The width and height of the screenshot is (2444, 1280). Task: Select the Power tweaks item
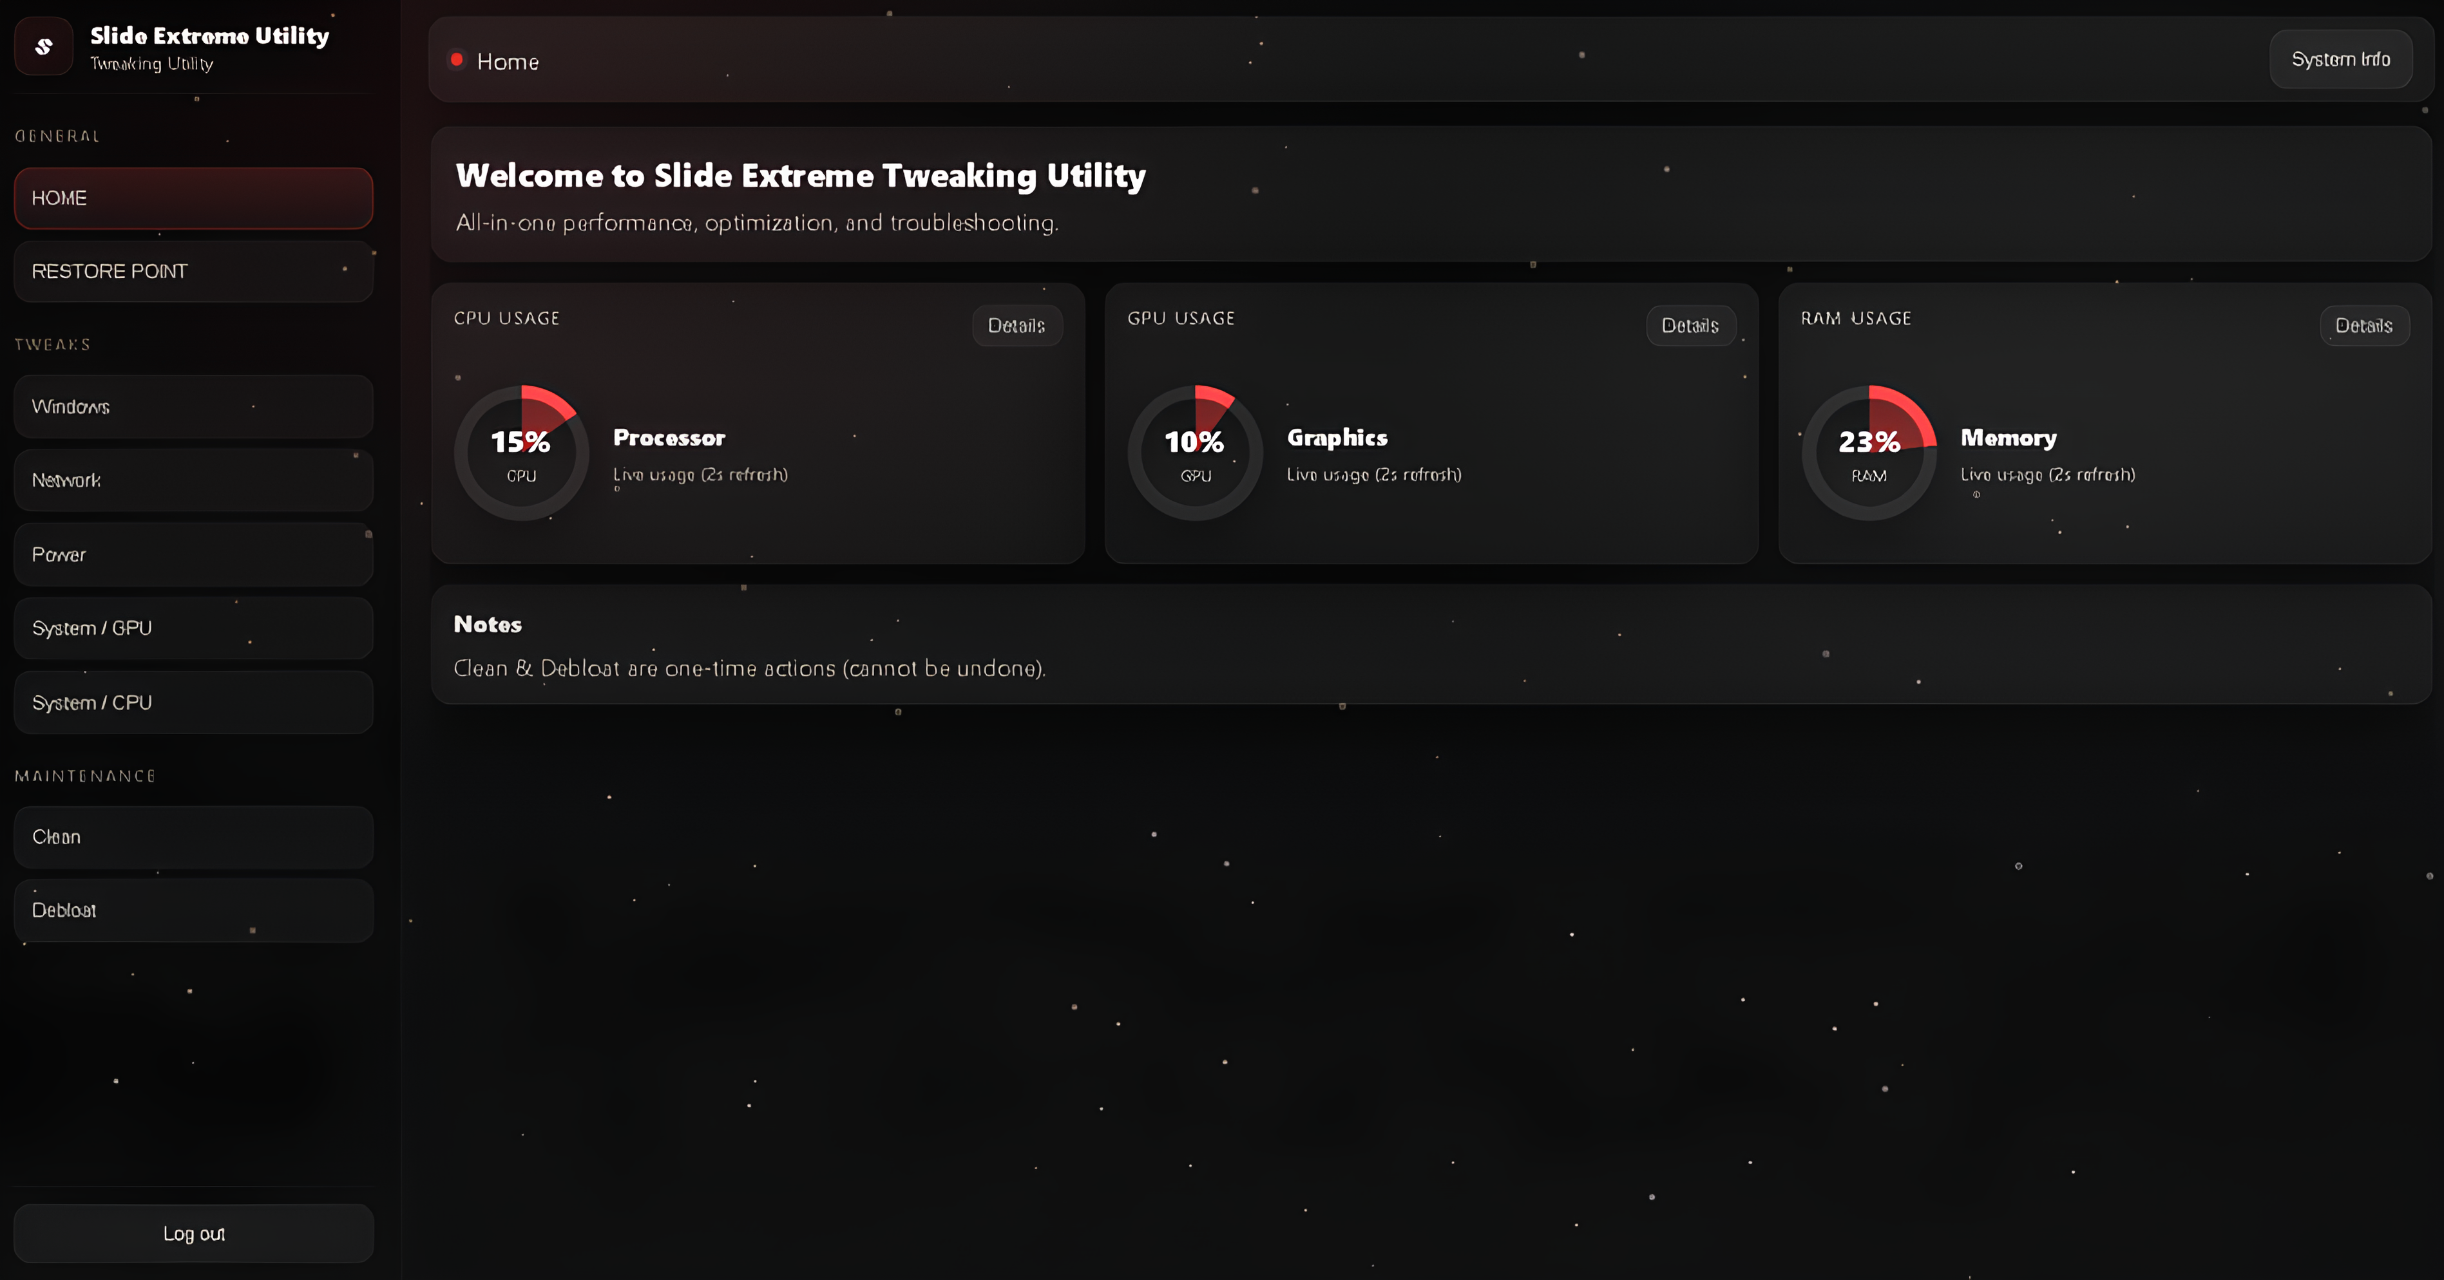[193, 554]
